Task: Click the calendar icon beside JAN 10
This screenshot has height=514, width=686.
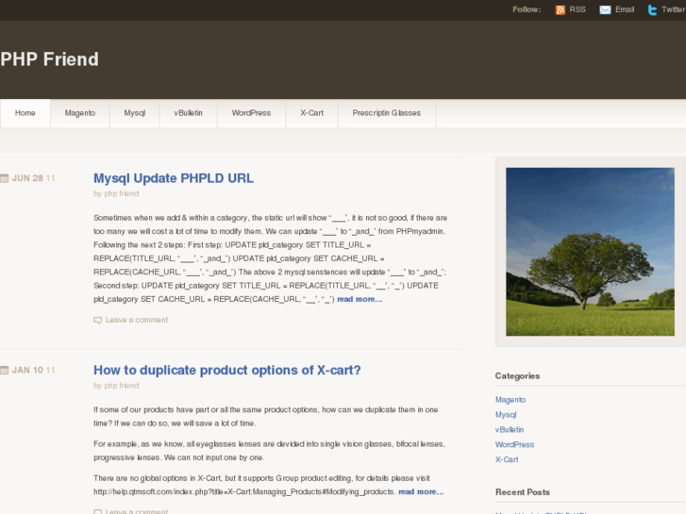Action: point(5,370)
